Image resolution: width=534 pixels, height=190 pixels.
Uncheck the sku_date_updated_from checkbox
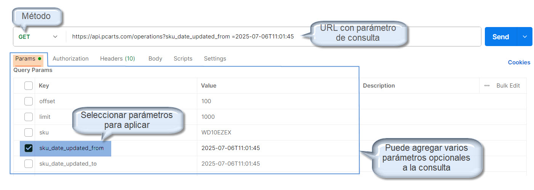[x=29, y=148]
